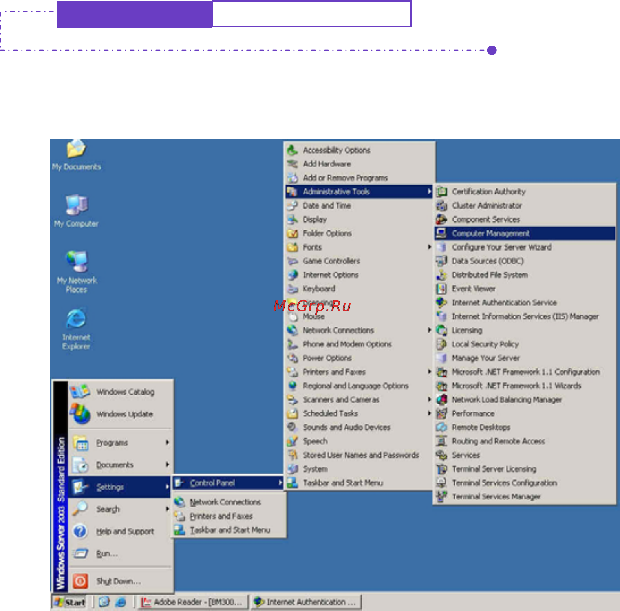620x611 pixels.
Task: Launch Internet Explorer from the desktop
Action: 76,329
